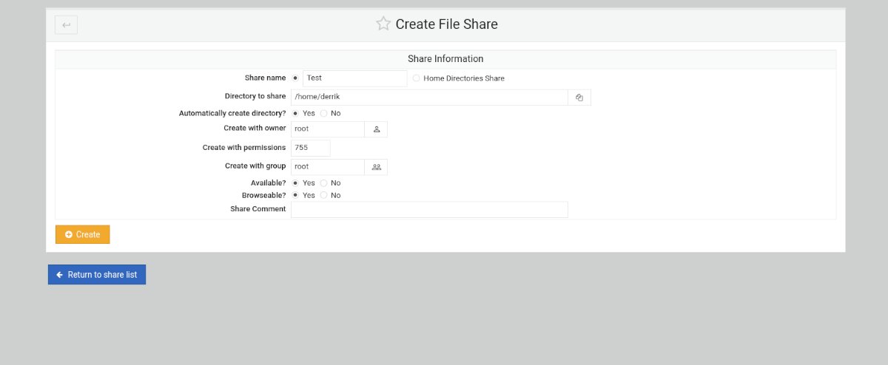Click the Share name text field
888x365 pixels.
(x=354, y=78)
